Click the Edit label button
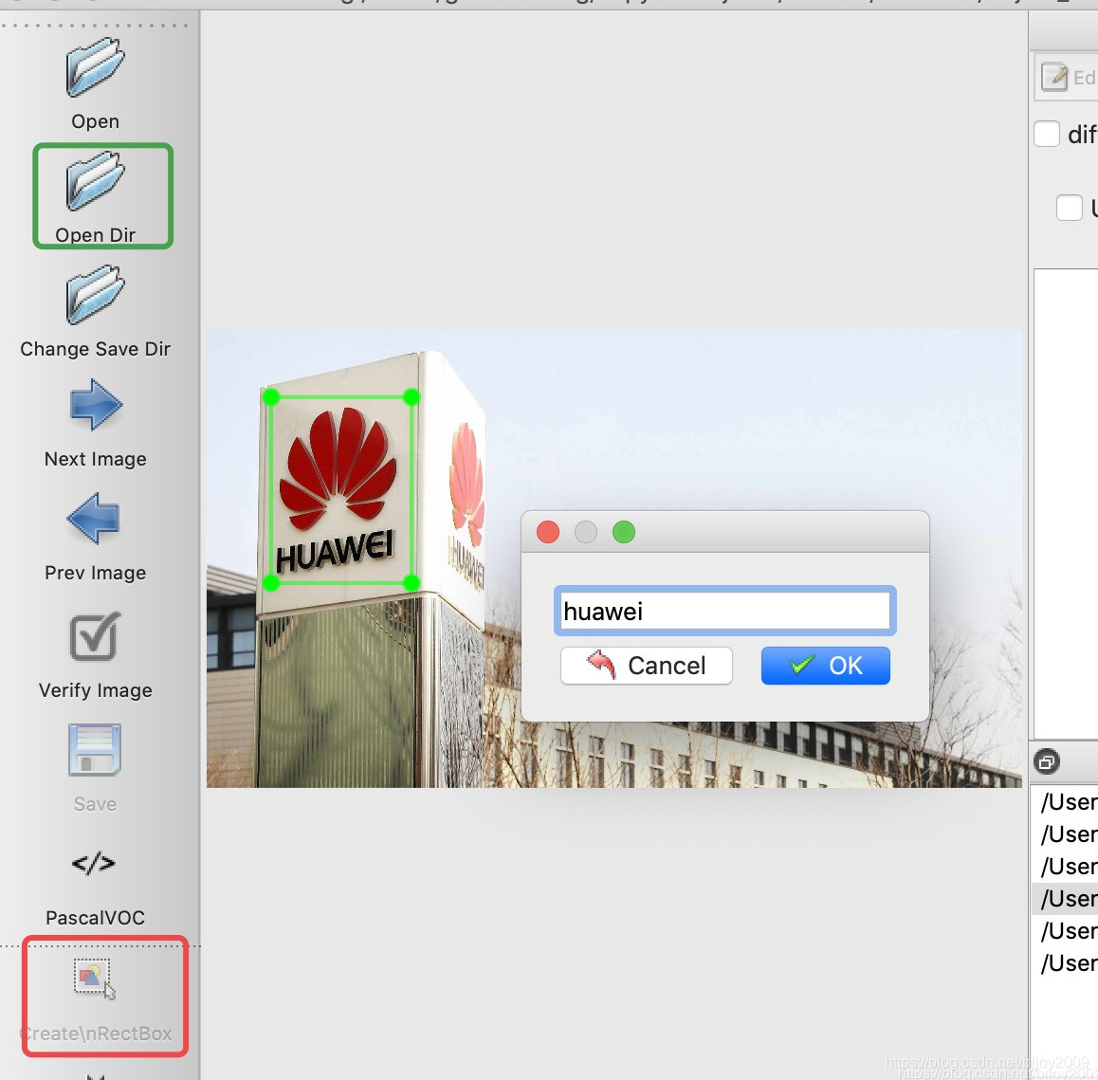The image size is (1098, 1080). point(1067,77)
